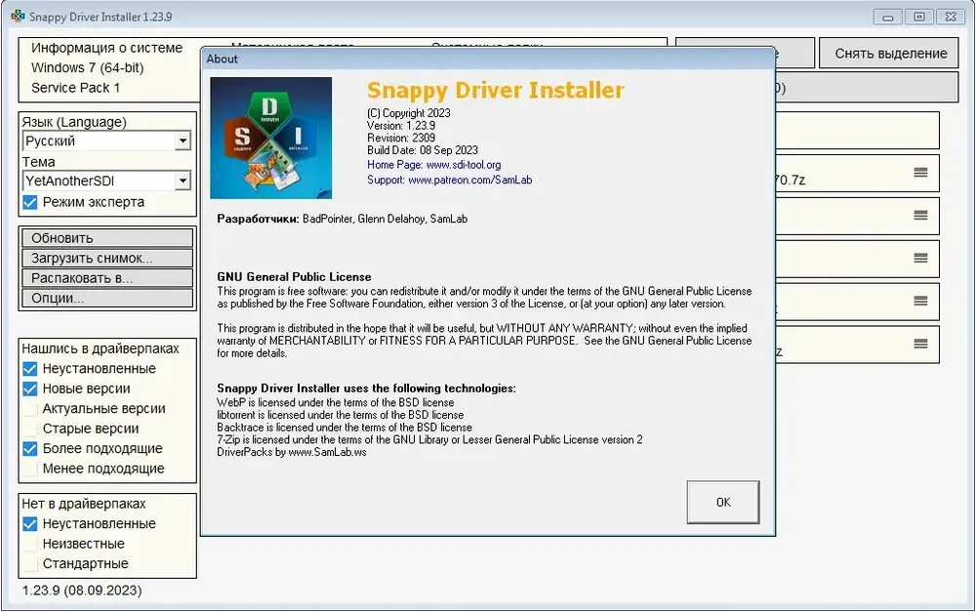Open the Опции... settings button
976x612 pixels.
[x=107, y=299]
